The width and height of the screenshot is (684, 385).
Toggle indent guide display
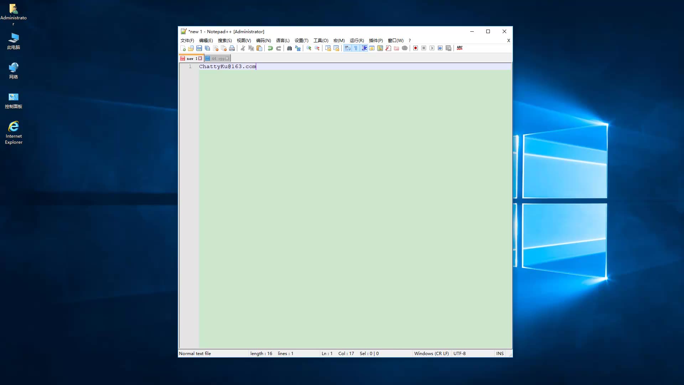coord(364,48)
